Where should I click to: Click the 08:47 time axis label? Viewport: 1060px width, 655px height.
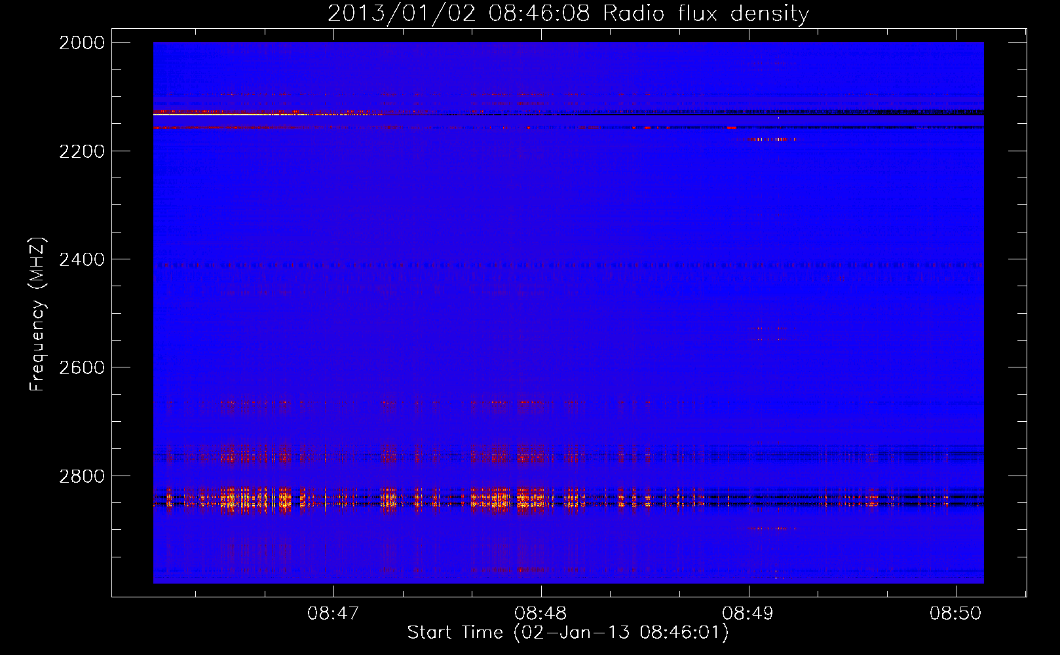pos(333,613)
